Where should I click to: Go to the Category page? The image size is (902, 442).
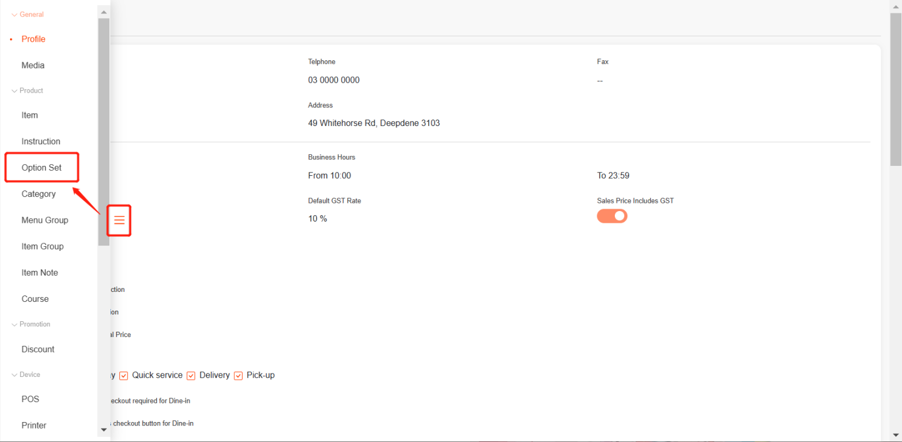coord(39,194)
